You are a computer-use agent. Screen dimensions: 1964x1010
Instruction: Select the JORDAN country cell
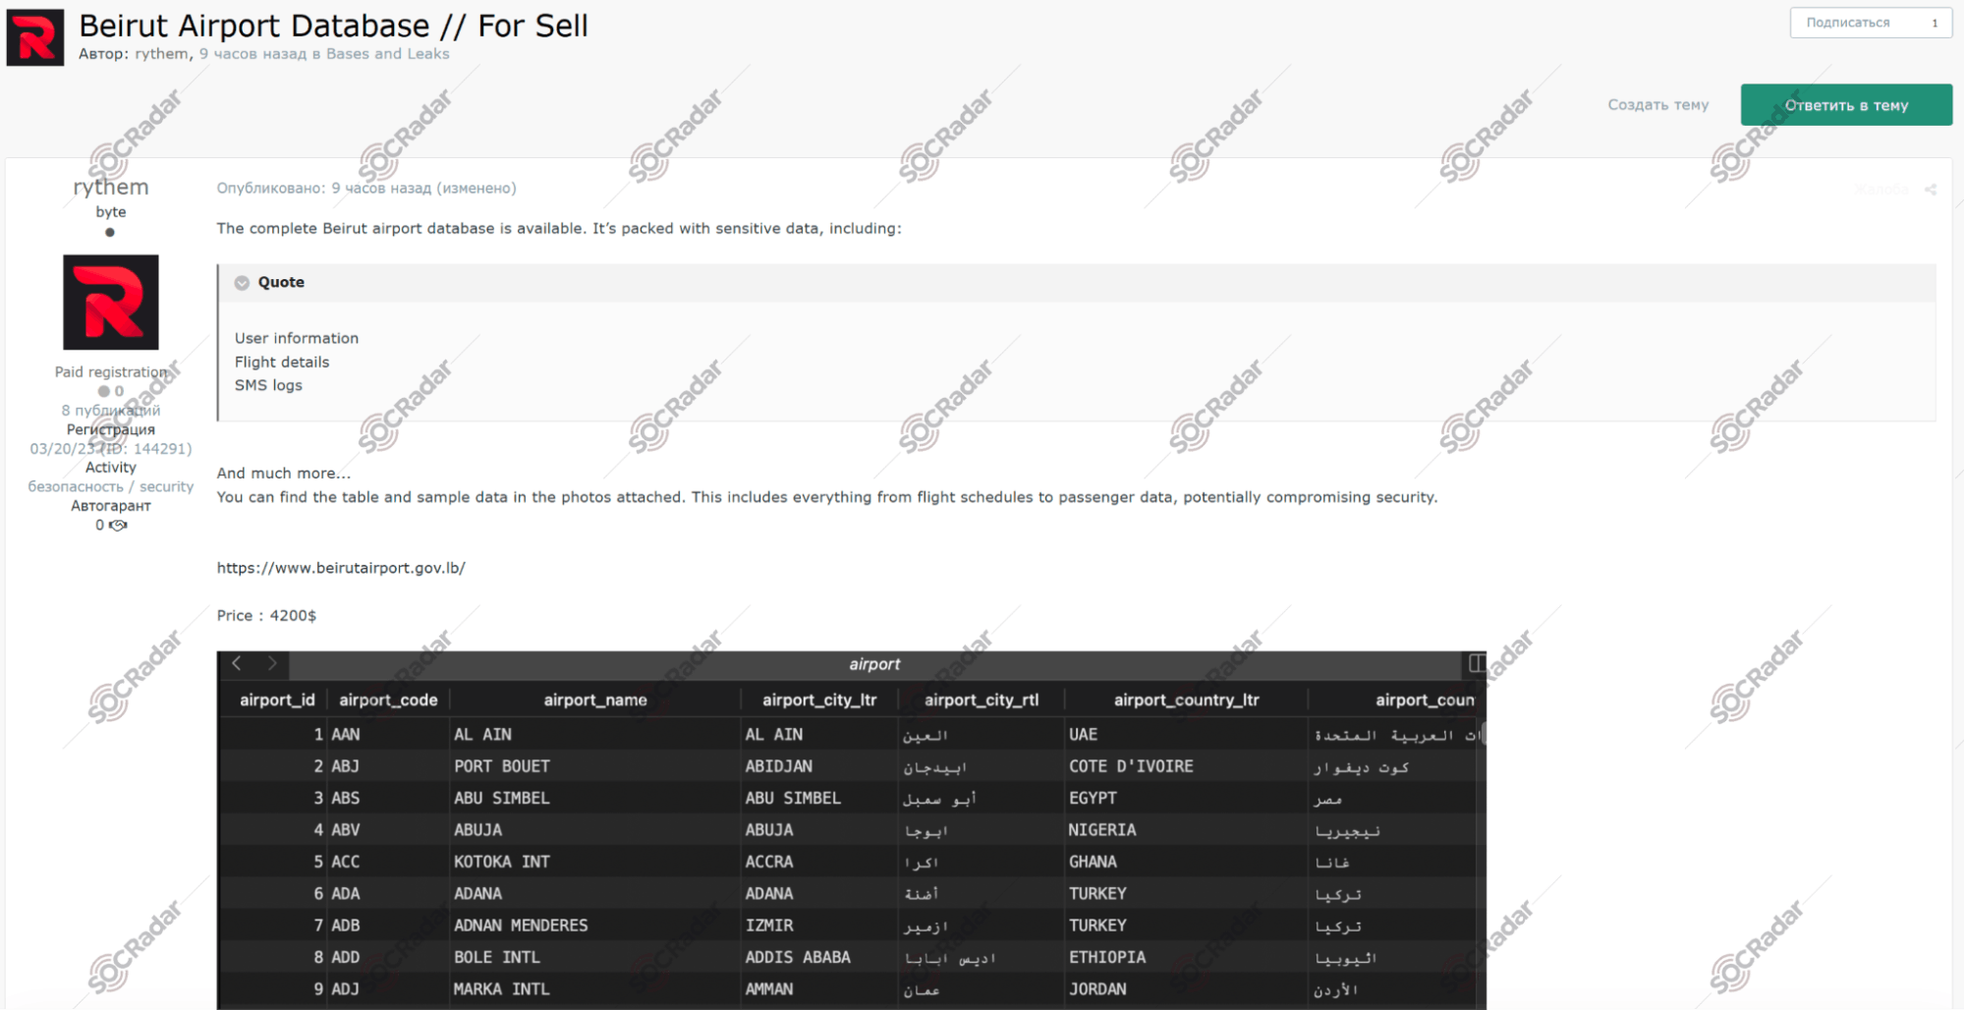tap(1187, 989)
